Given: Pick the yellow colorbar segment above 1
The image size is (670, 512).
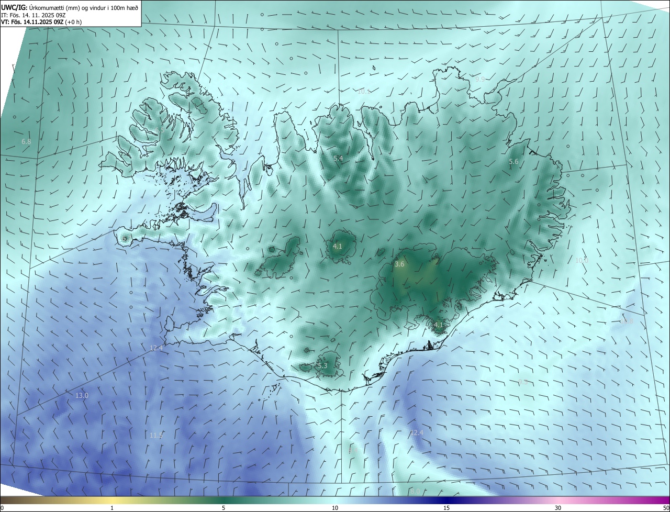Looking at the screenshot, I should (112, 500).
